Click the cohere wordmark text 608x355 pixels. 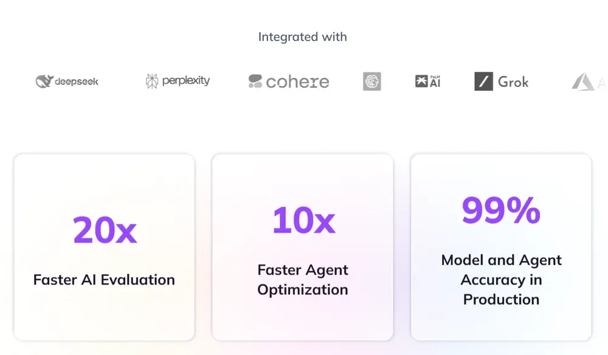(x=297, y=81)
